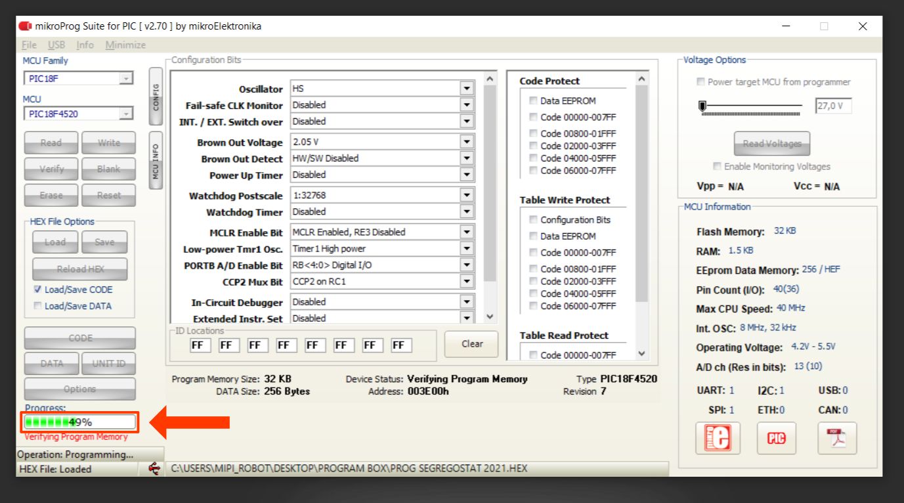Click the Reset button
Image resolution: width=904 pixels, height=503 pixels.
[109, 196]
